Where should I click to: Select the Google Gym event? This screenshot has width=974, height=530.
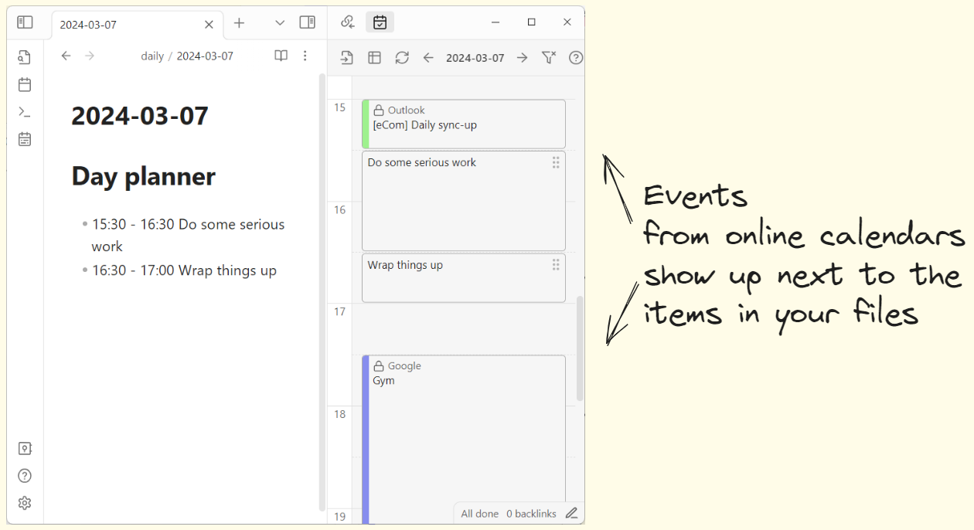(464, 440)
